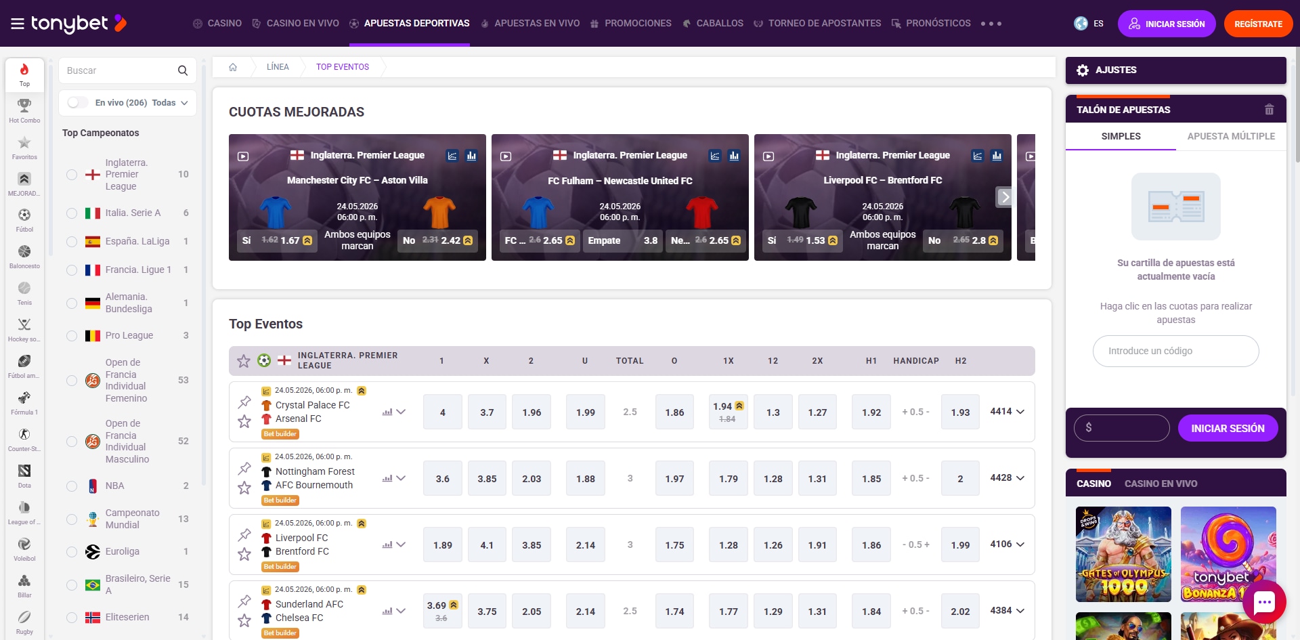Open ES language selector
1300x640 pixels.
[1089, 24]
